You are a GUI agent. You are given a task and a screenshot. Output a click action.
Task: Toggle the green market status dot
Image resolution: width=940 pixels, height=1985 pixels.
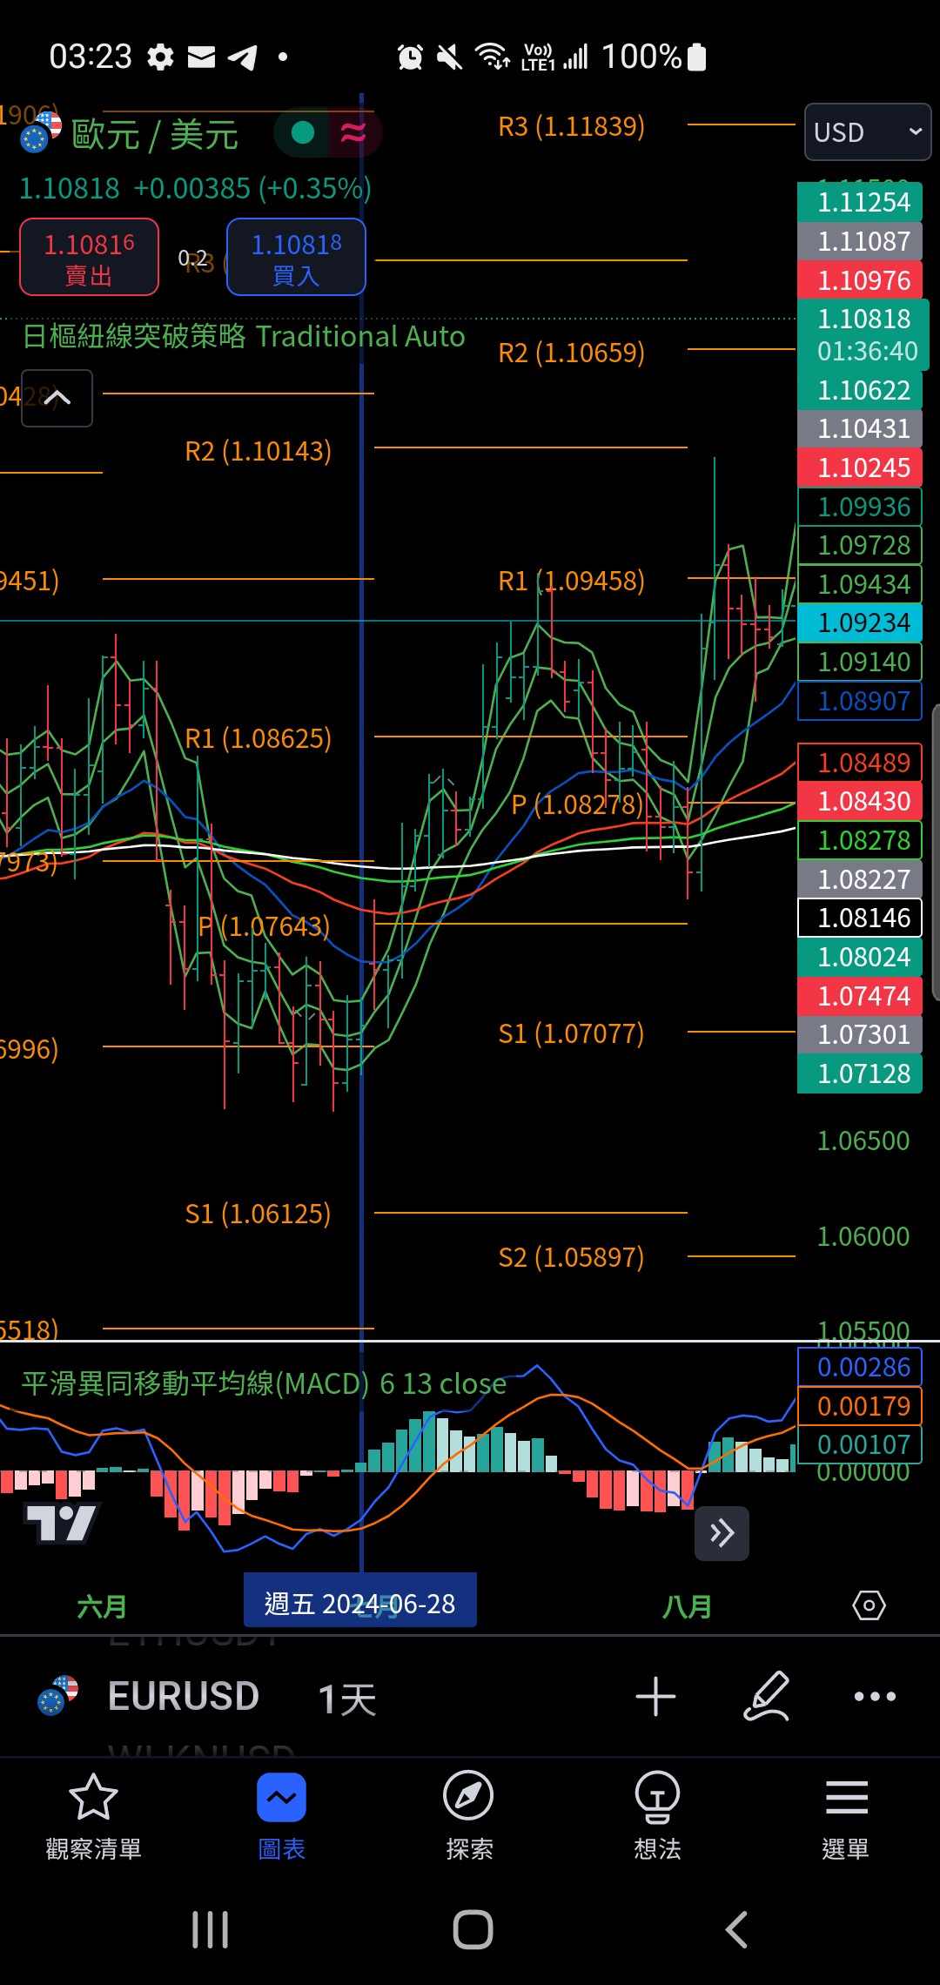point(302,132)
